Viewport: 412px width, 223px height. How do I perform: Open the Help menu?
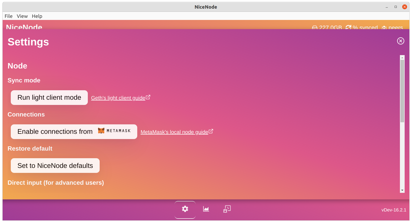37,16
